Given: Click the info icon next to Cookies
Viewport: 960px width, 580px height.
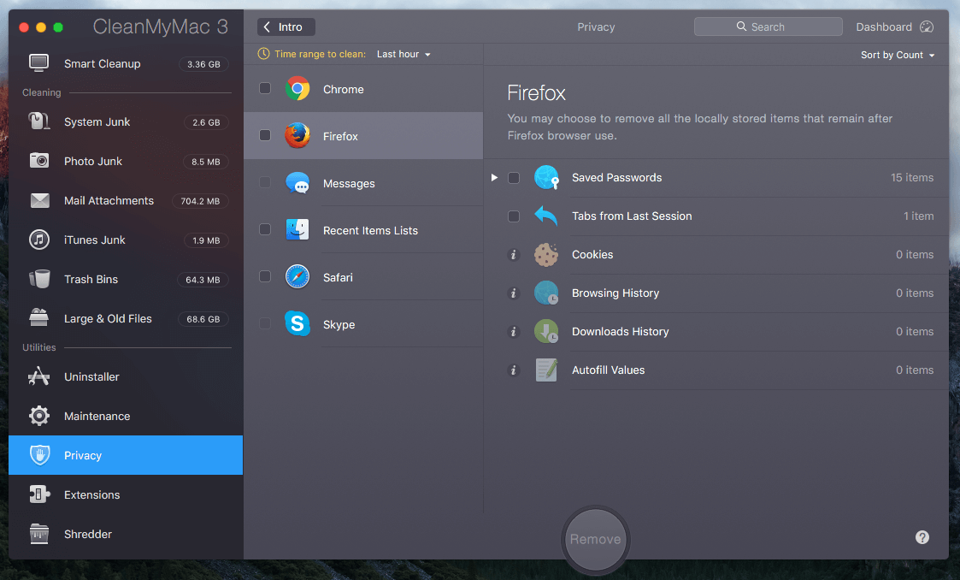Looking at the screenshot, I should coord(514,255).
